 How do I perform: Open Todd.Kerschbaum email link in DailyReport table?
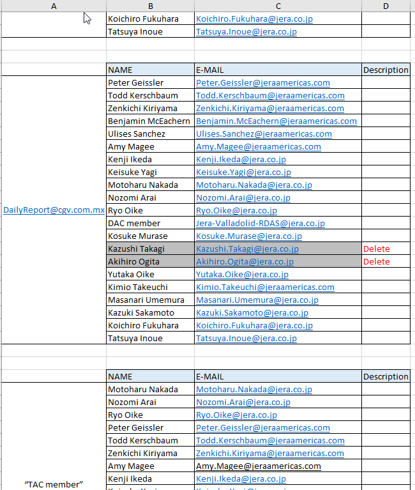click(270, 95)
